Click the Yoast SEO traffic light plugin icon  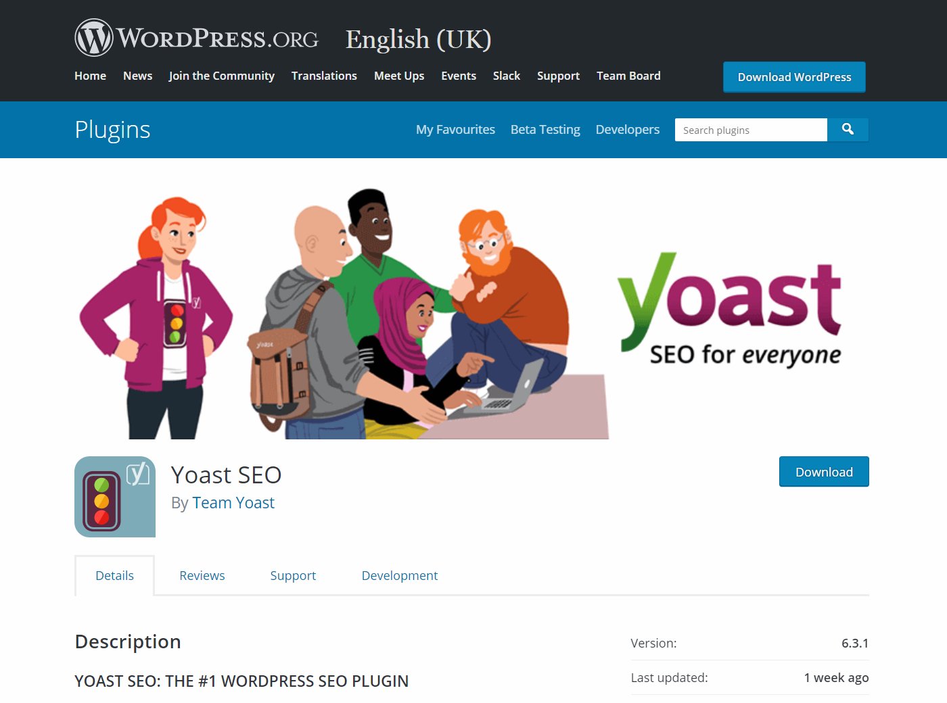click(115, 497)
